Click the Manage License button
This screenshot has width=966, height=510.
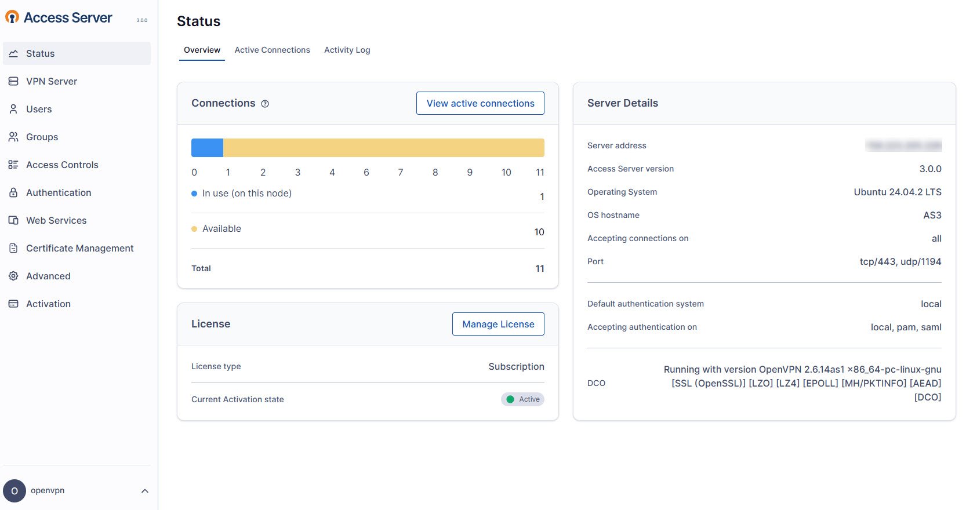498,324
